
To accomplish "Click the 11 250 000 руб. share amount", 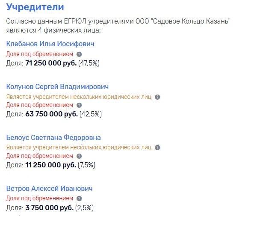I will click(x=51, y=165).
